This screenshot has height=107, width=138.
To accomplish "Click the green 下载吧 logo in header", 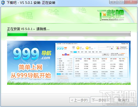I will (111, 14).
